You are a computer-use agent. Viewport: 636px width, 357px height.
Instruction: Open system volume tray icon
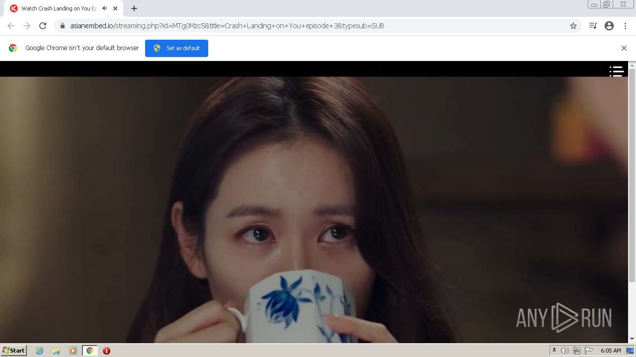coord(565,351)
